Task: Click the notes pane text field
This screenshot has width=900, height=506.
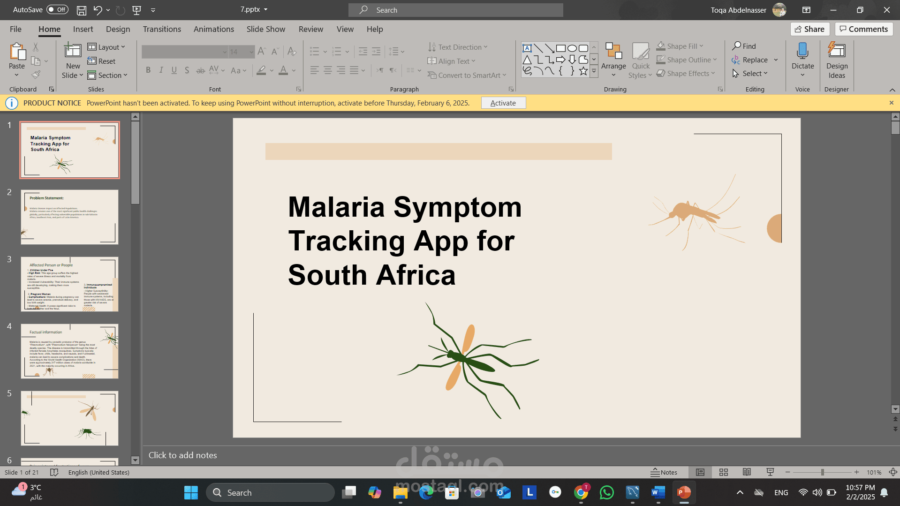Action: 516,455
